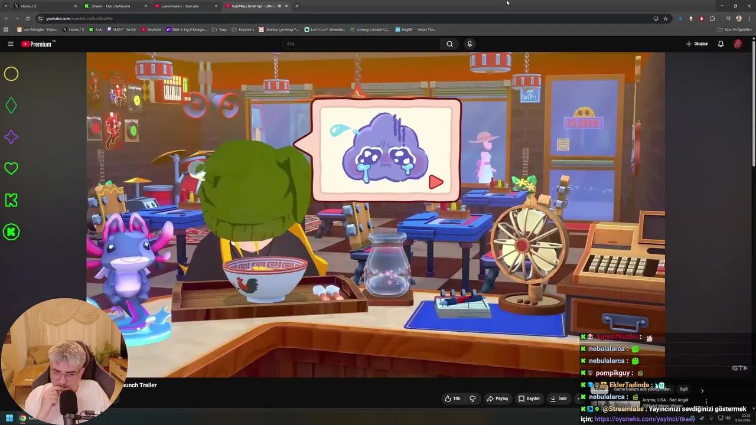The image size is (756, 425).
Task: Start voice search with the microphone icon
Action: pyautogui.click(x=470, y=44)
